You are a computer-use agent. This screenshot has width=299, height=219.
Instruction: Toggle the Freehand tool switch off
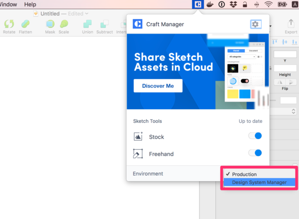point(255,153)
